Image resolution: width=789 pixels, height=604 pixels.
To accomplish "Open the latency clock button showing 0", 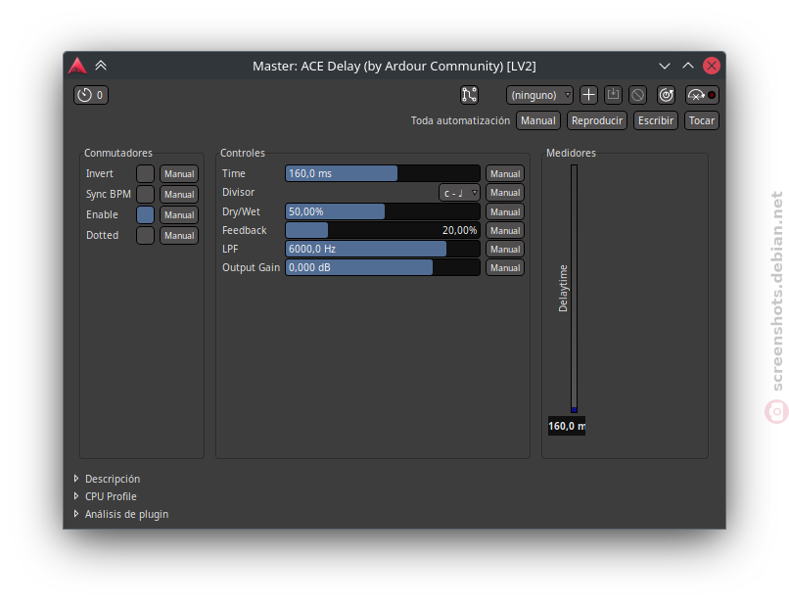I will pos(91,95).
